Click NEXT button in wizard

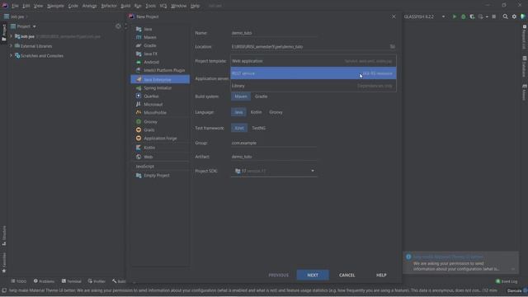point(313,275)
